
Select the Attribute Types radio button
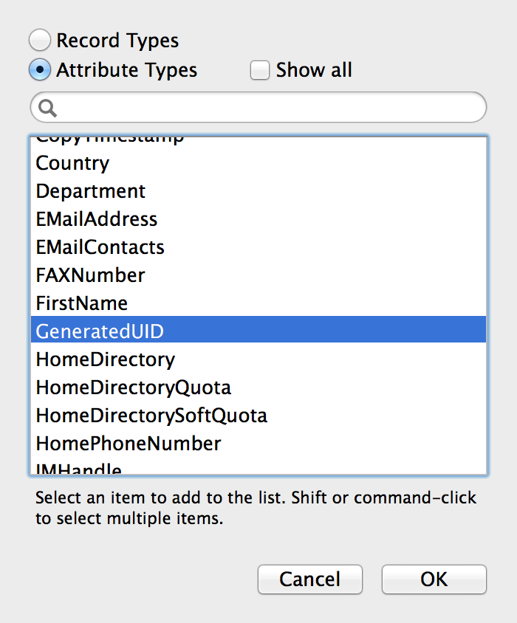(40, 70)
